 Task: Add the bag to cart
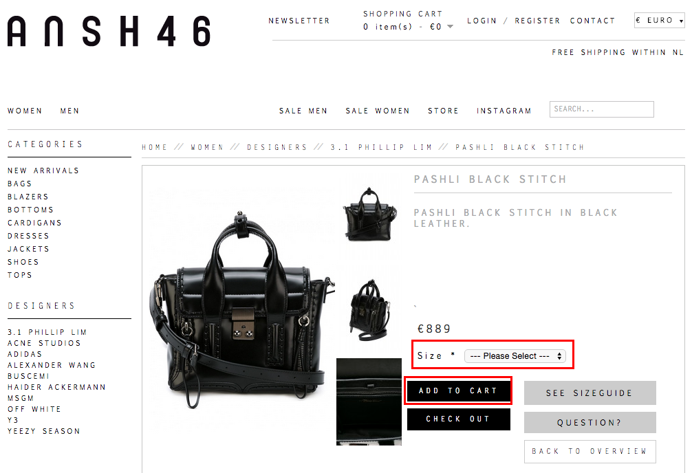pyautogui.click(x=459, y=391)
